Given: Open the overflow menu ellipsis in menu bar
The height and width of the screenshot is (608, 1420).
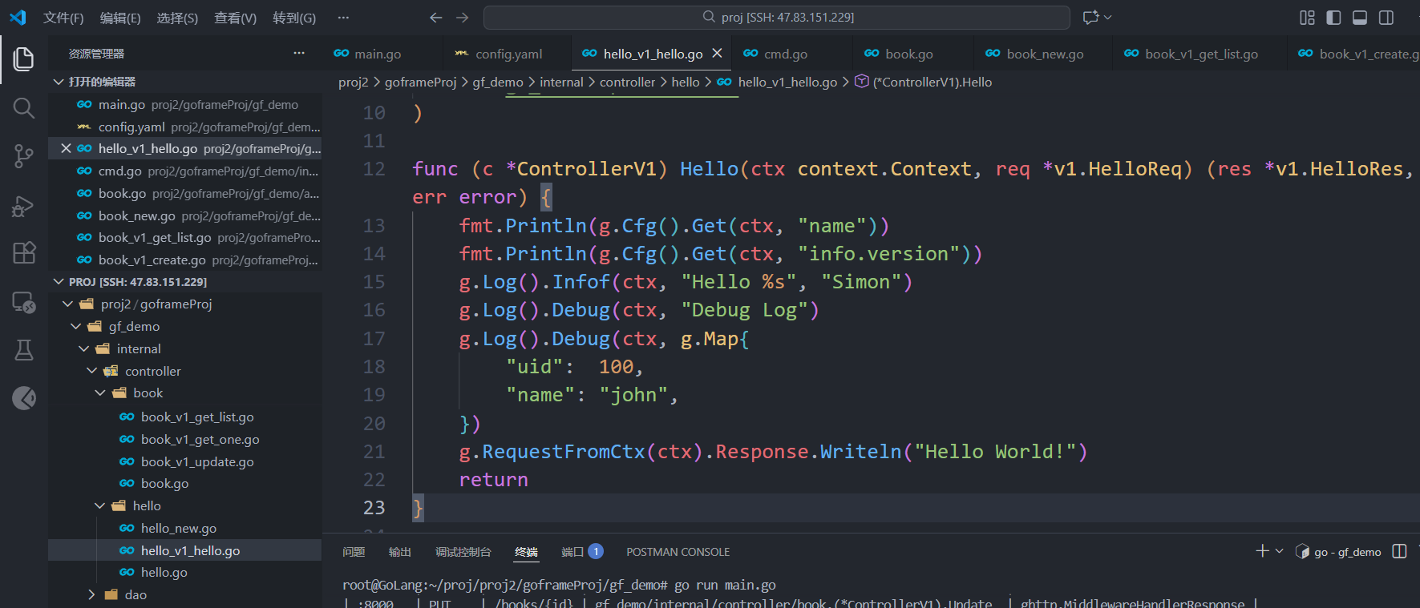Looking at the screenshot, I should pos(343,18).
